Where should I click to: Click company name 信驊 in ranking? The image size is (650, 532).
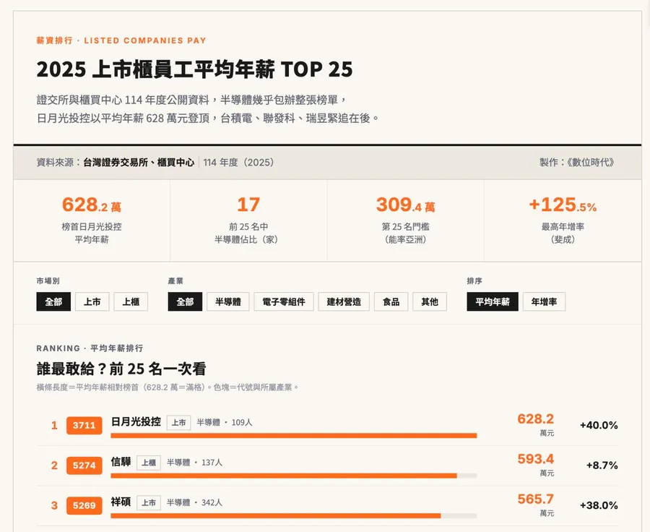[x=121, y=462]
